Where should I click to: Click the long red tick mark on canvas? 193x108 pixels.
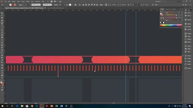point(58,71)
